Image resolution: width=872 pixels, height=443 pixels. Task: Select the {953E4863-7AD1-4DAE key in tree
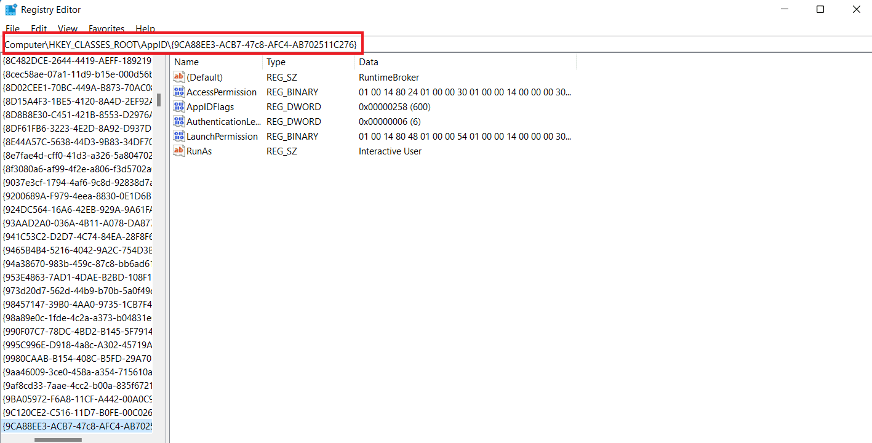click(x=77, y=277)
